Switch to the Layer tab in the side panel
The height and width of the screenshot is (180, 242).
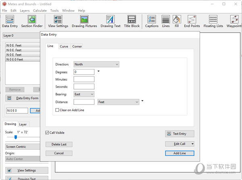23,124
